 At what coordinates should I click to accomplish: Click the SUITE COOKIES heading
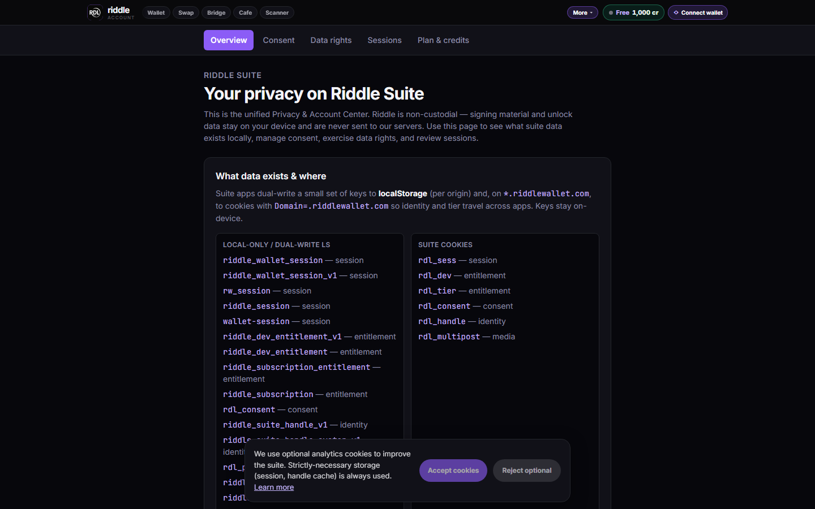pyautogui.click(x=445, y=245)
